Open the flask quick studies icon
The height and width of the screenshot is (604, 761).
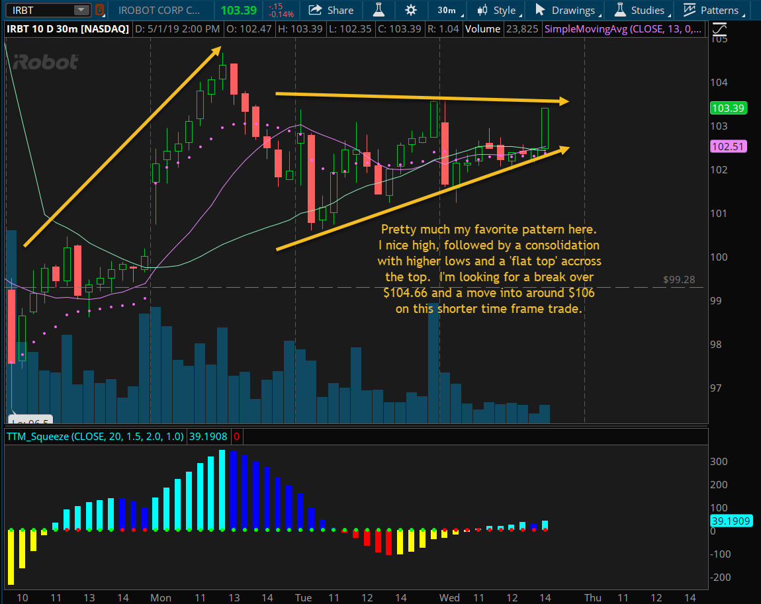pos(379,10)
